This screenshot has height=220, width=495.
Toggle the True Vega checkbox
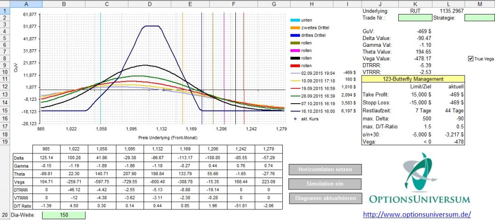470,59
